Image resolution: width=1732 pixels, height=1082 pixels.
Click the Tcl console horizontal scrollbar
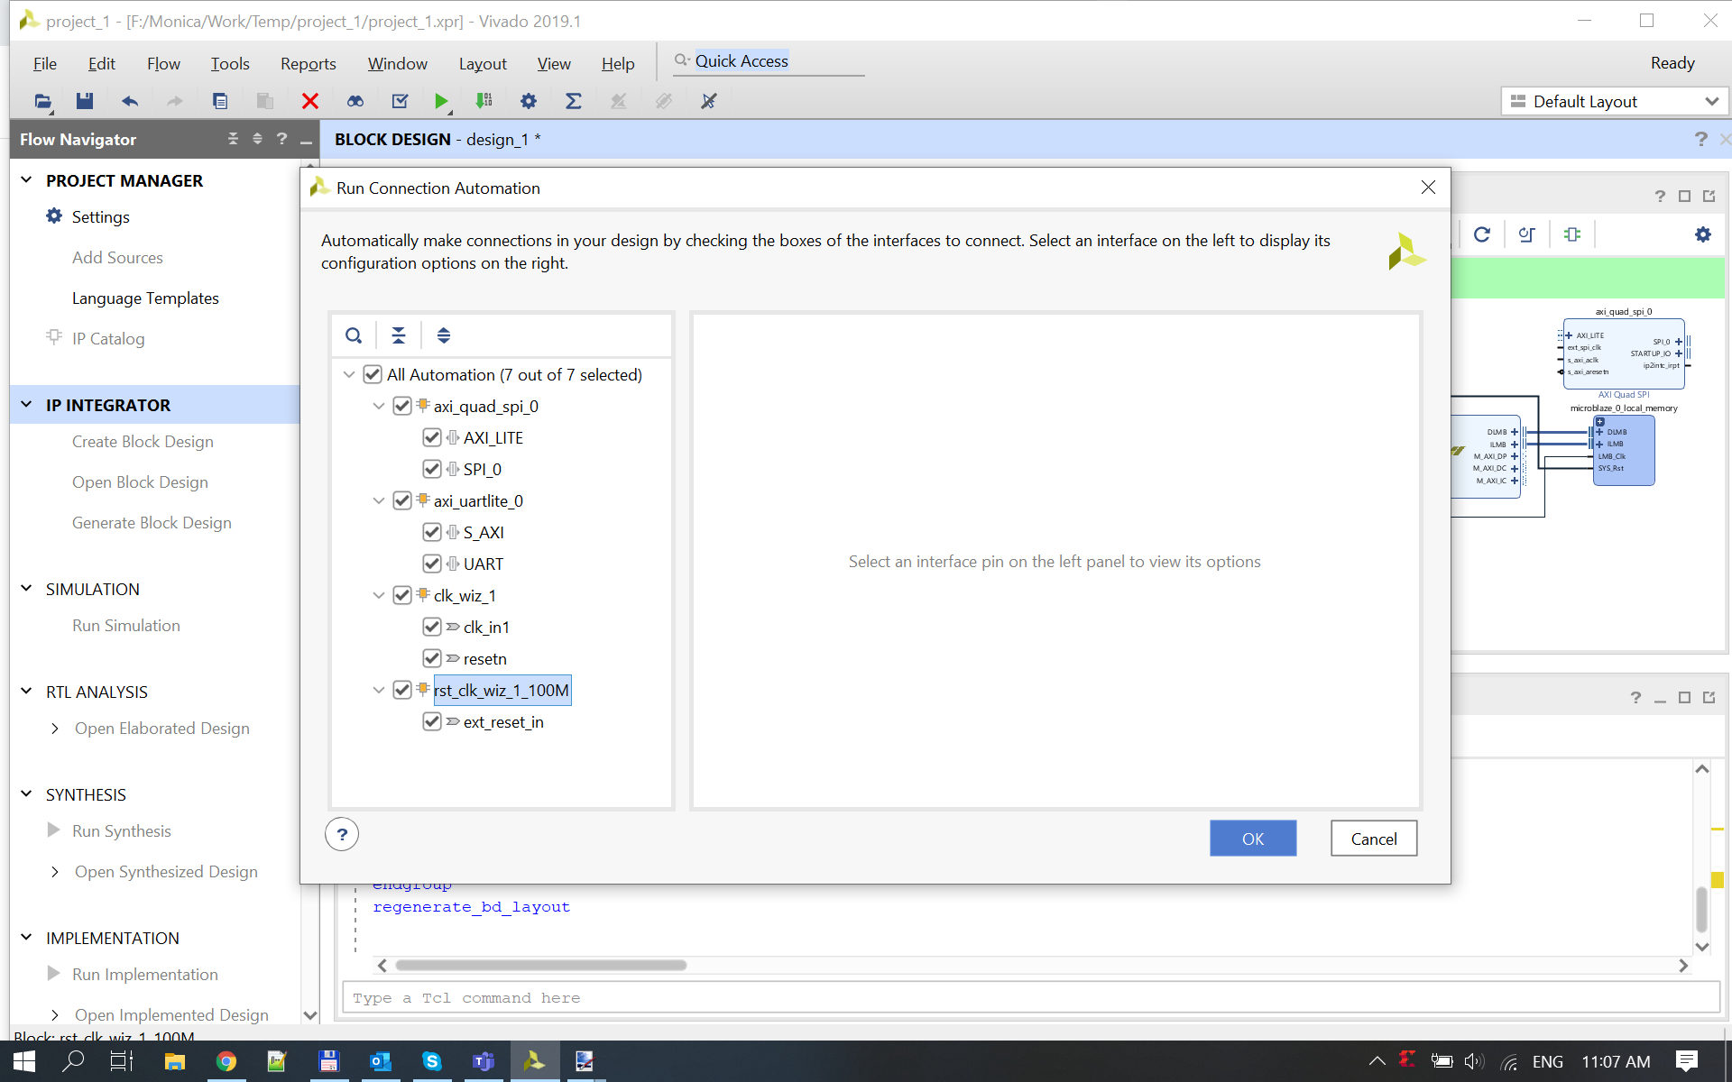point(541,965)
